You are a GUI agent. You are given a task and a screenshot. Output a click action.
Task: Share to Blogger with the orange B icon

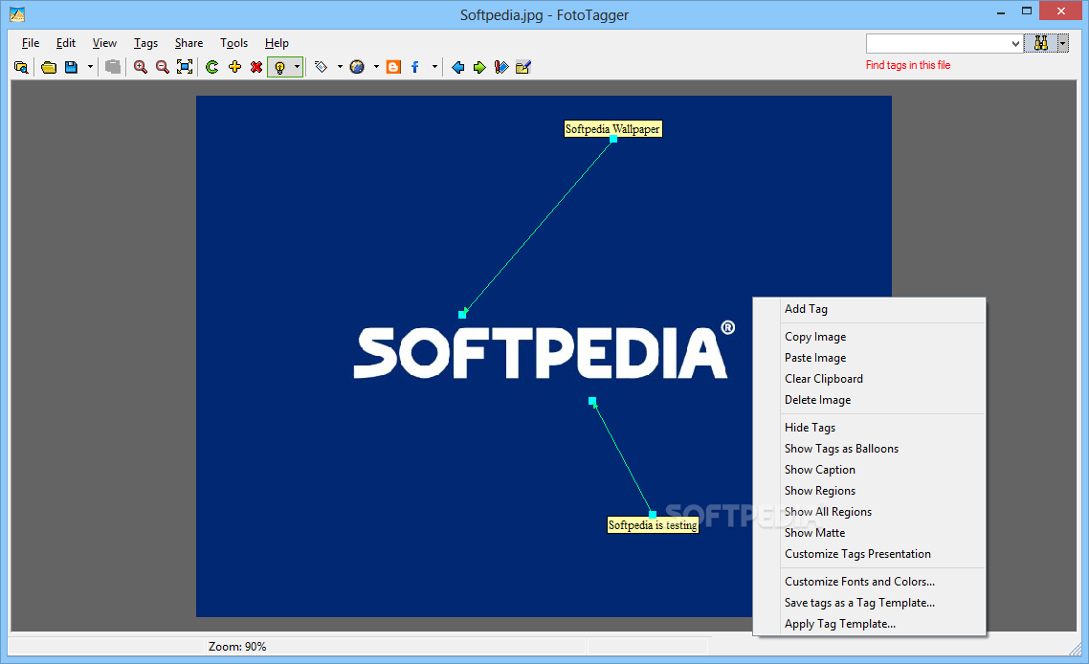pos(394,67)
